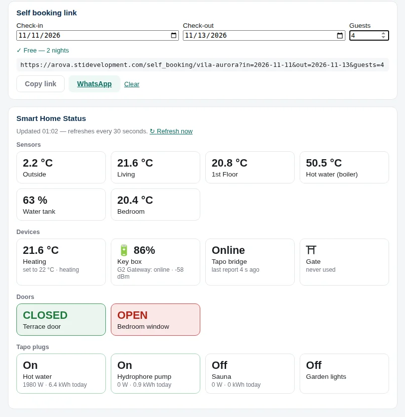This screenshot has width=405, height=417.
Task: Click the Devices section label
Action: tap(28, 232)
